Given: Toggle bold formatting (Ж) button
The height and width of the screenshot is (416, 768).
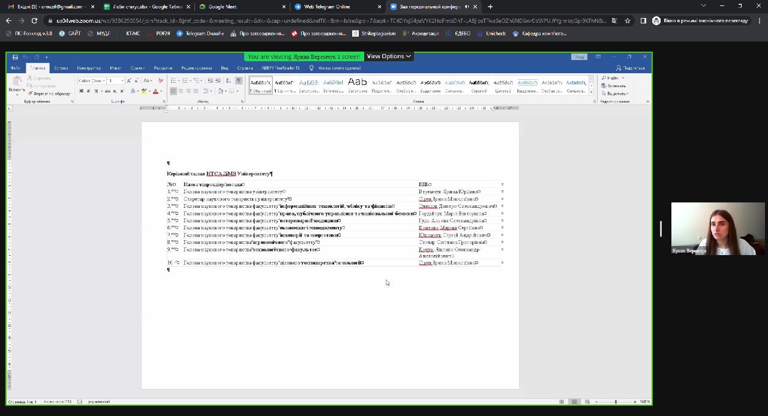Looking at the screenshot, I should 81,91.
